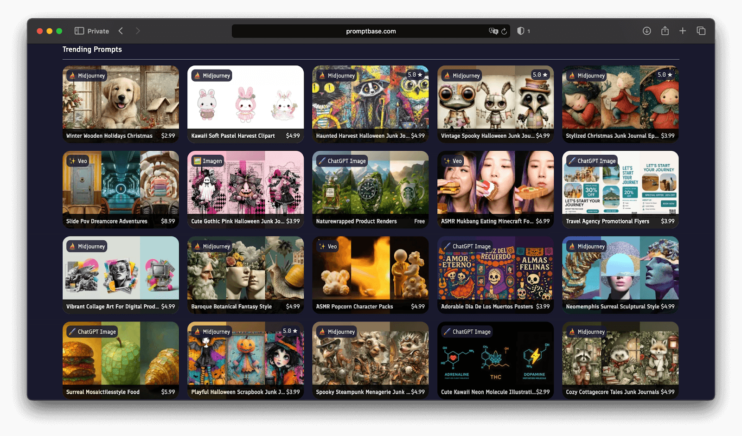
Task: Click the Trending Prompts heading
Action: pyautogui.click(x=92, y=49)
